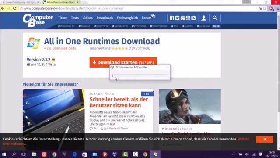Click Download starten button

click(x=123, y=62)
